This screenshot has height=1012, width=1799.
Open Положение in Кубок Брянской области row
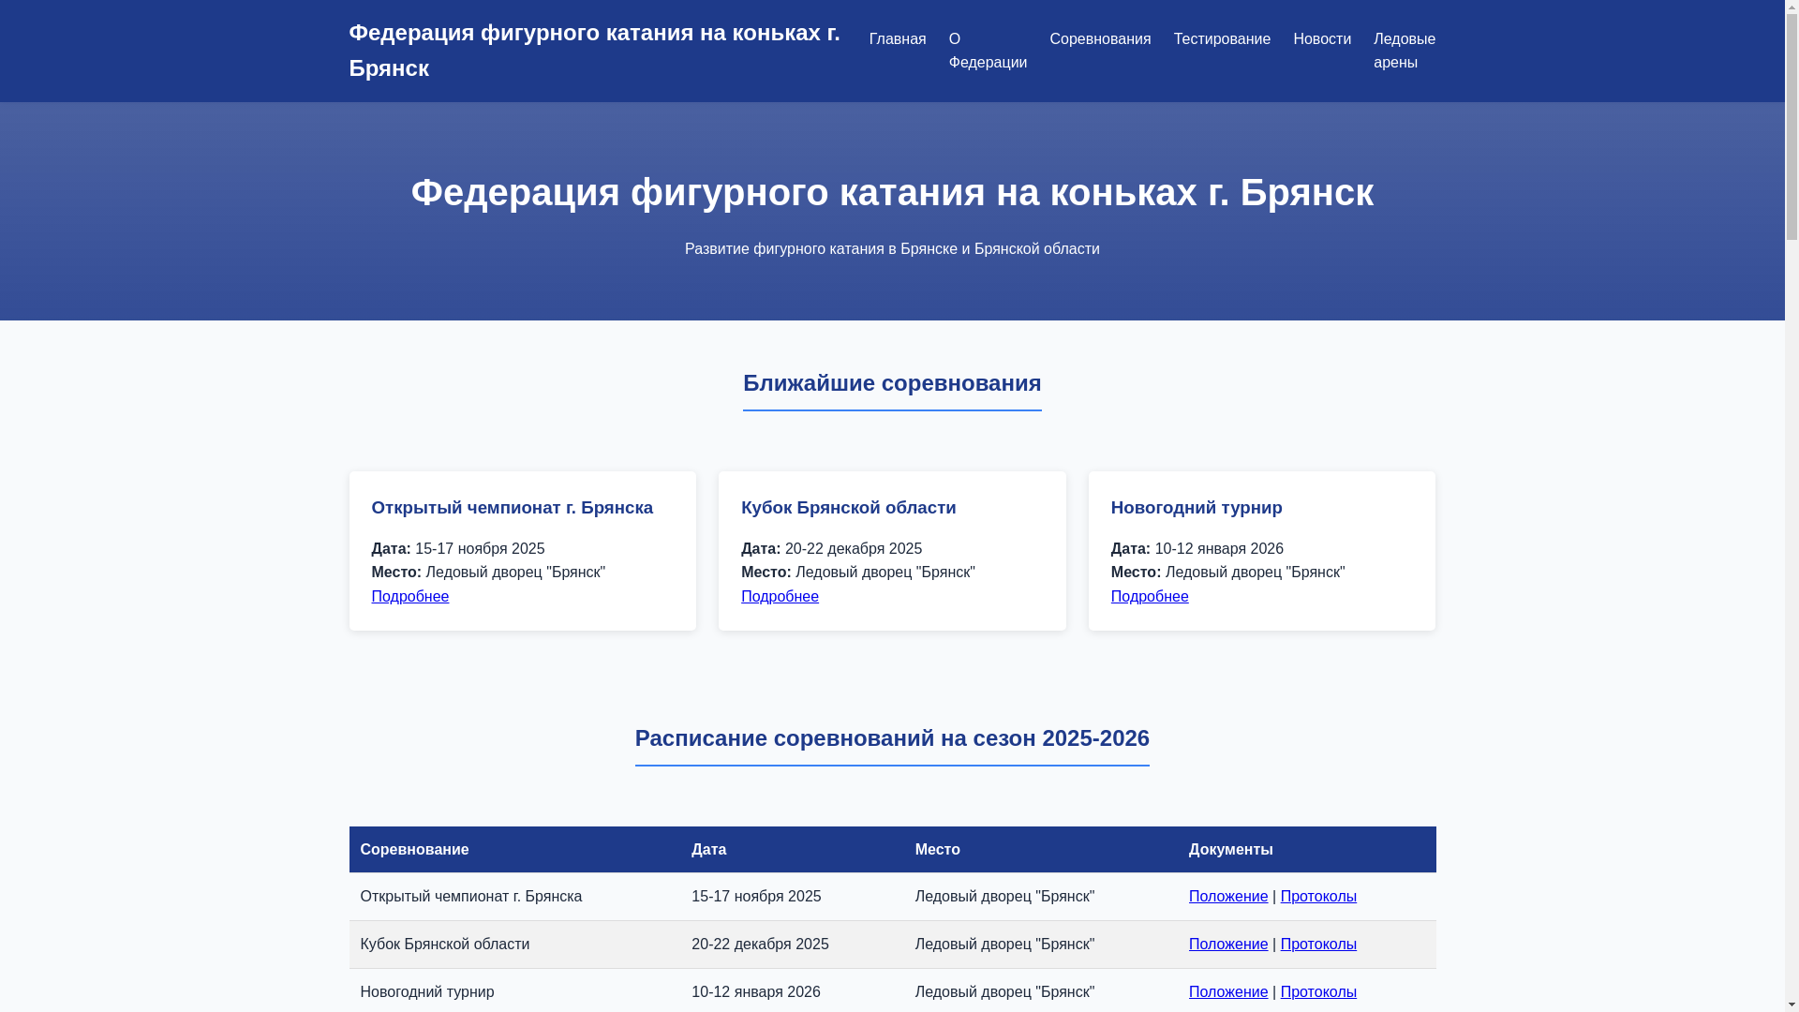pos(1227,945)
